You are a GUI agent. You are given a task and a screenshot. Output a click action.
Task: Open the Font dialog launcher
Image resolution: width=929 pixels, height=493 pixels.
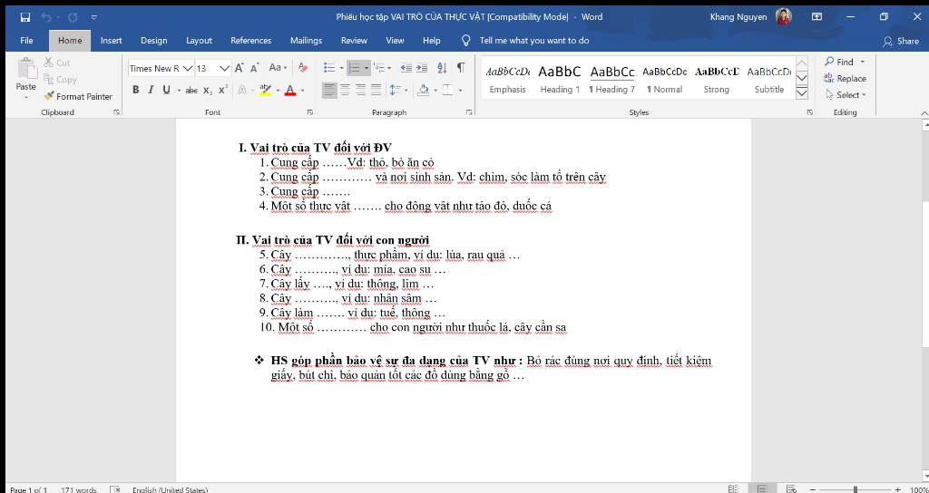click(310, 111)
